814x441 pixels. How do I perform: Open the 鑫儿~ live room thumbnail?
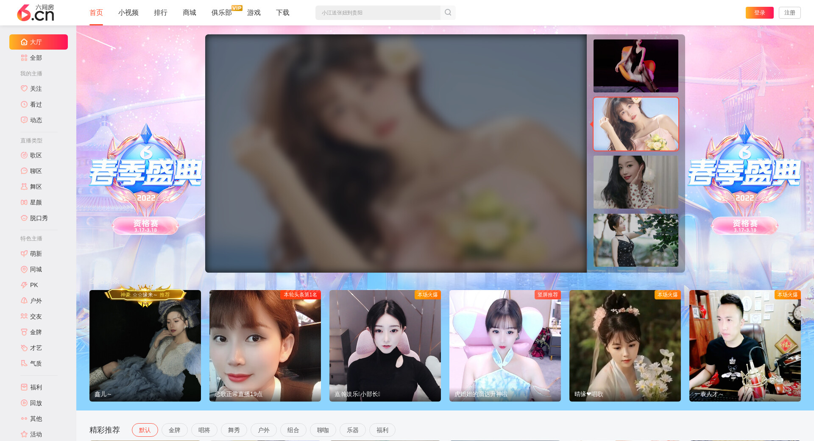point(145,346)
